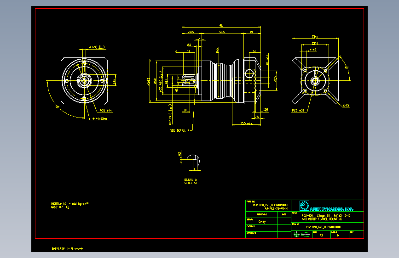399x258 pixels.
Task: Click the 'ø50' vertical dimension text
Action: [155, 81]
